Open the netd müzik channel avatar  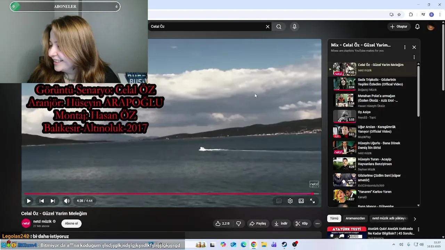26,223
